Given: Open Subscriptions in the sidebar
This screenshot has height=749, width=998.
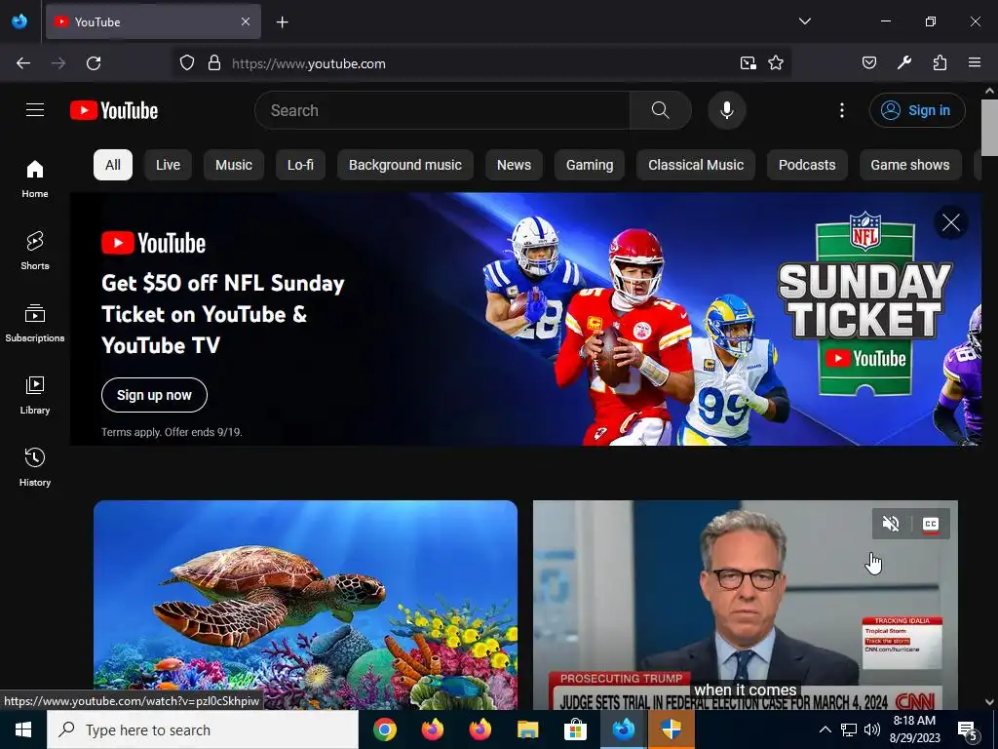Looking at the screenshot, I should (35, 324).
